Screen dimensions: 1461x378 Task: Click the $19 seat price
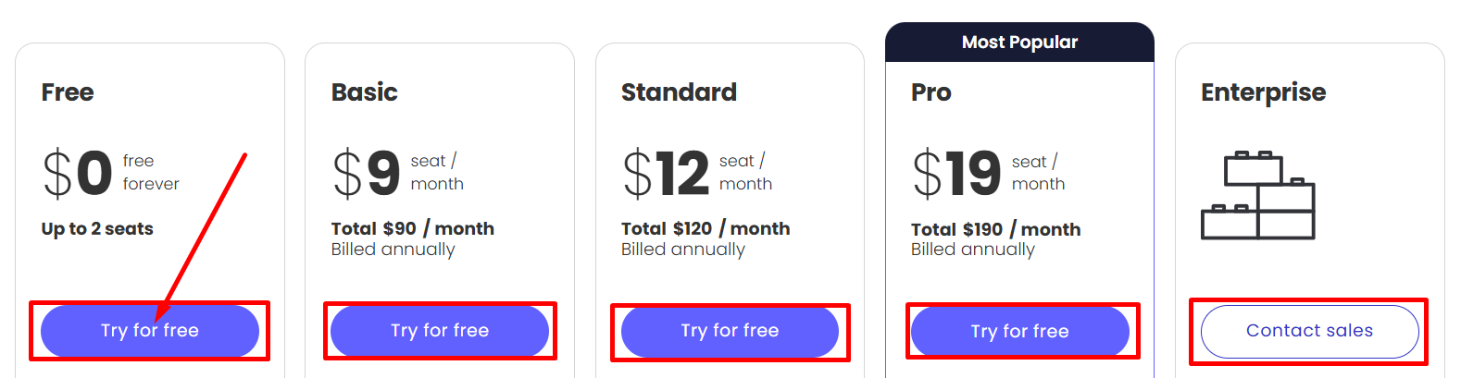956,174
